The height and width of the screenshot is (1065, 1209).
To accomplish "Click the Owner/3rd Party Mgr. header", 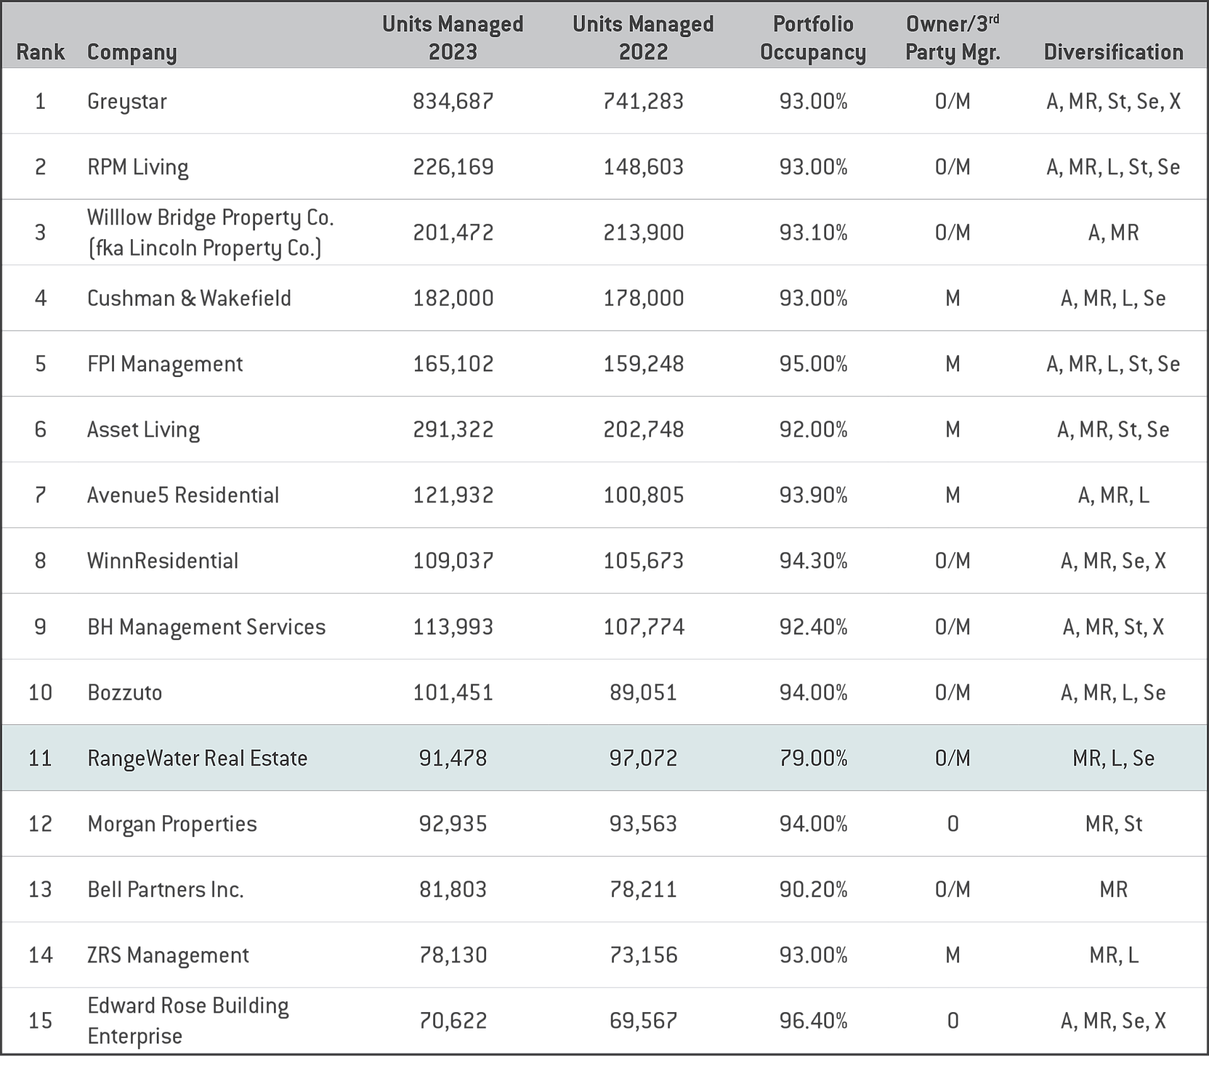I will (x=953, y=38).
